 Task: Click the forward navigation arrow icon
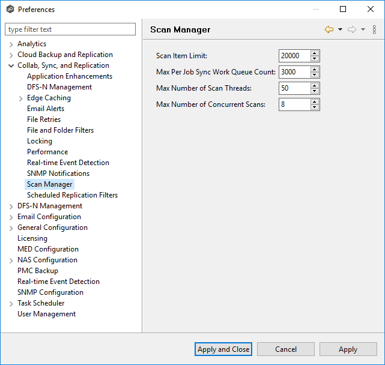352,29
